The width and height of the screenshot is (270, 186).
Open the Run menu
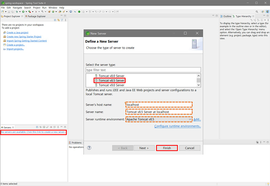(x=45, y=7)
